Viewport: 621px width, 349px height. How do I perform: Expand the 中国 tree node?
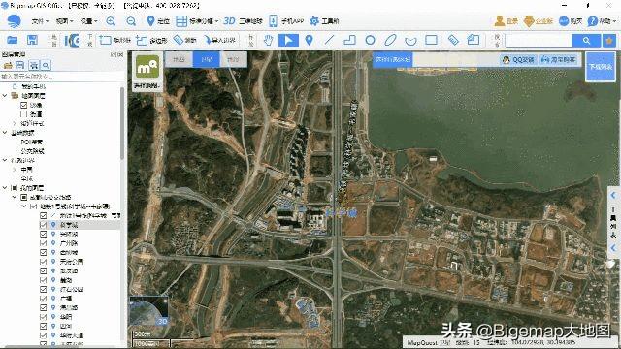point(15,170)
